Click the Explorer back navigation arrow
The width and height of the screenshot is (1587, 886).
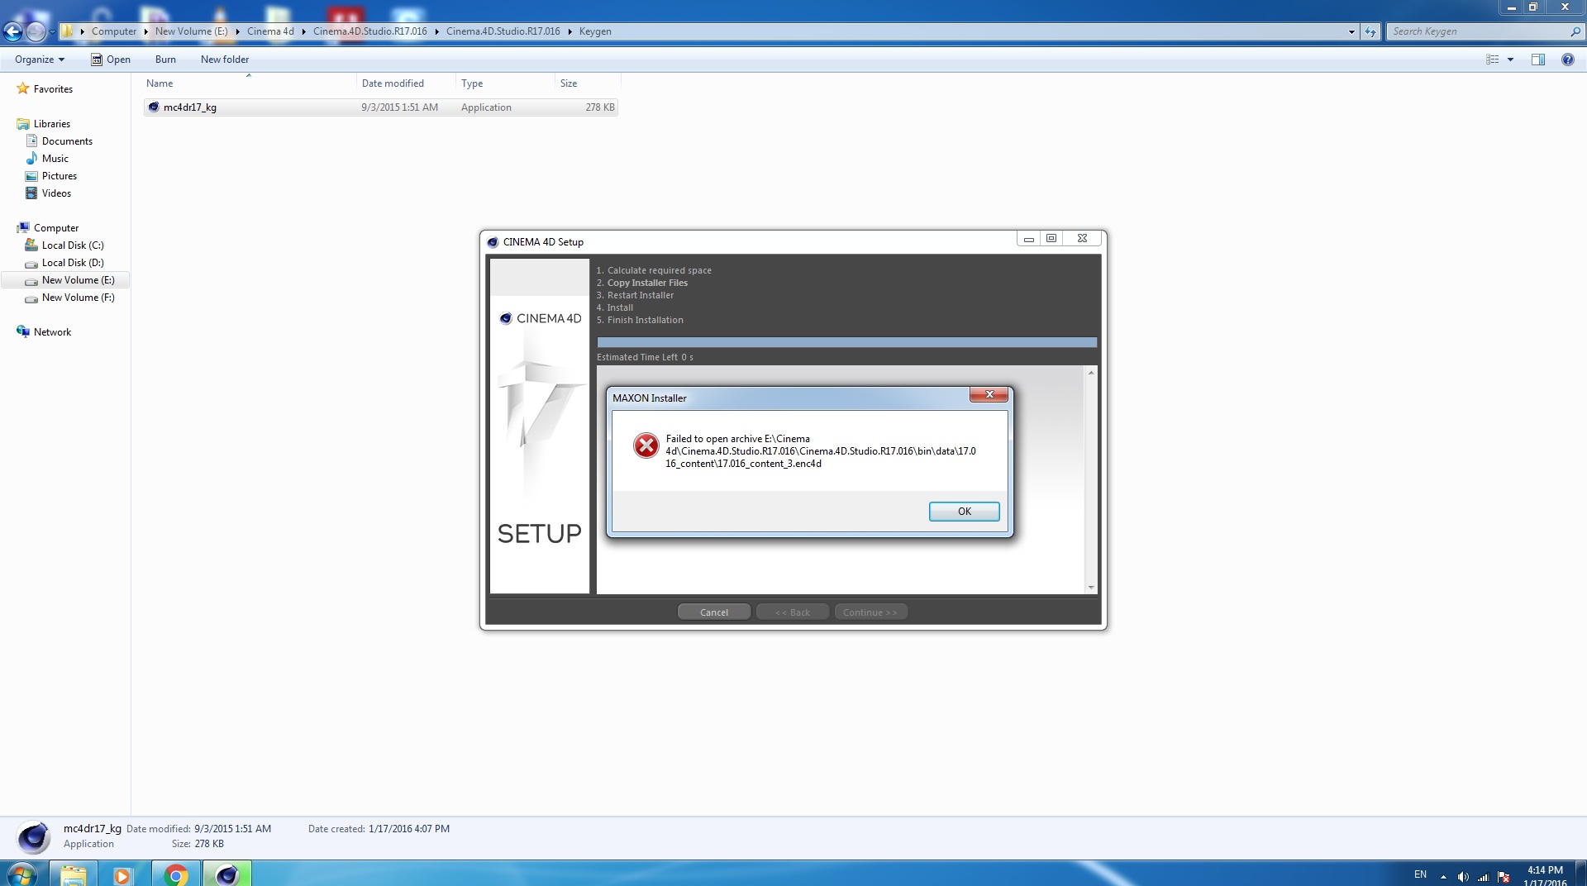click(12, 31)
